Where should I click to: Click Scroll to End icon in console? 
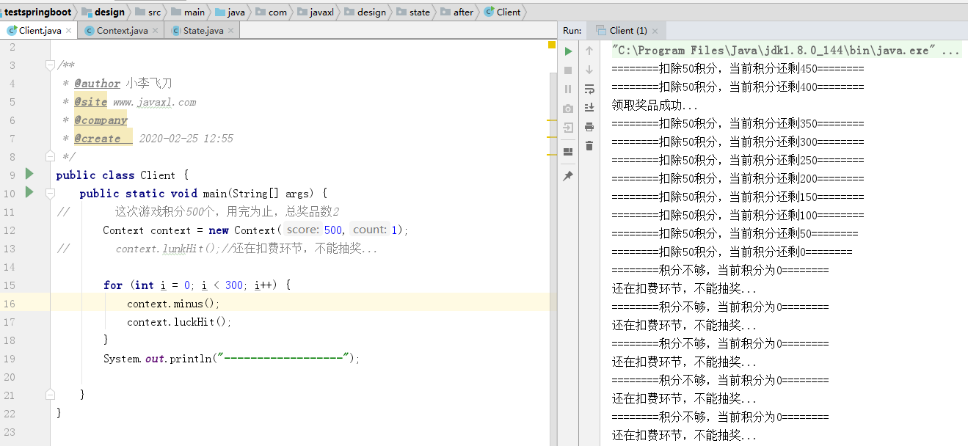tap(589, 108)
